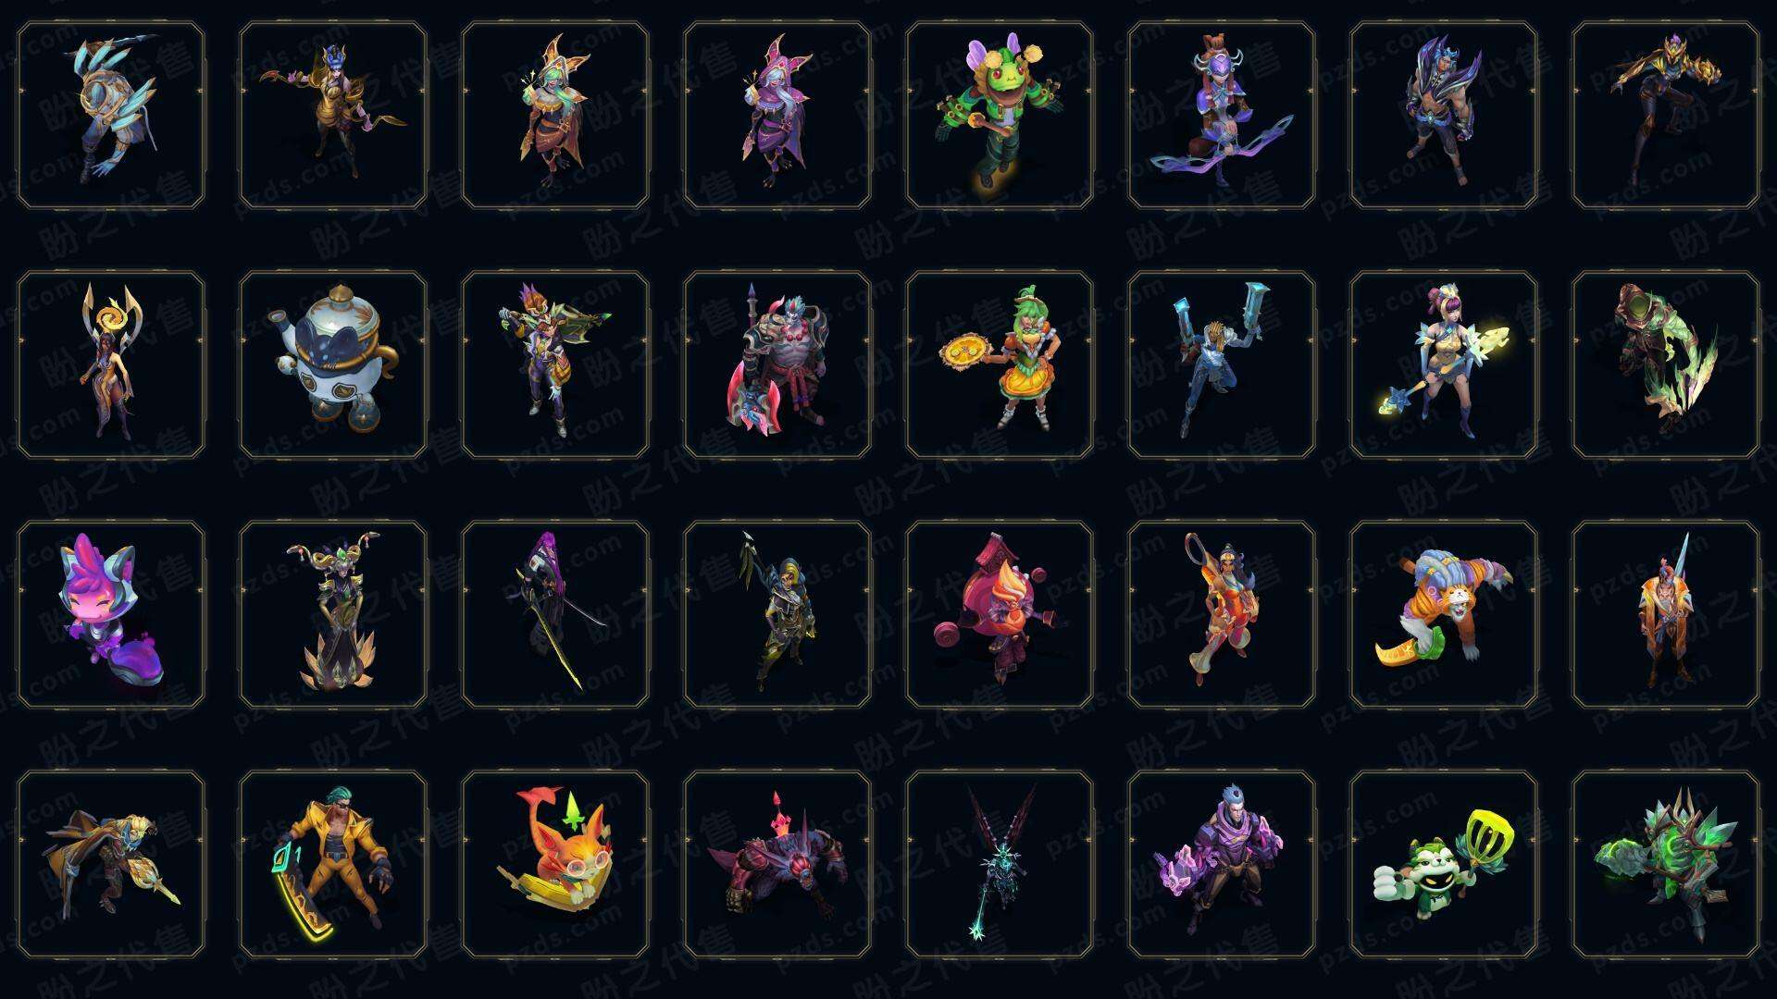Screen dimensions: 1777x999
Task: Select the green flame hooded reaper
Action: click(1666, 364)
